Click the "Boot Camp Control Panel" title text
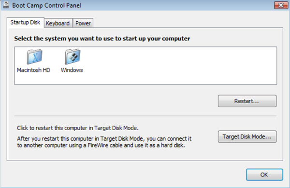This screenshot has height=188, width=290. point(46,5)
